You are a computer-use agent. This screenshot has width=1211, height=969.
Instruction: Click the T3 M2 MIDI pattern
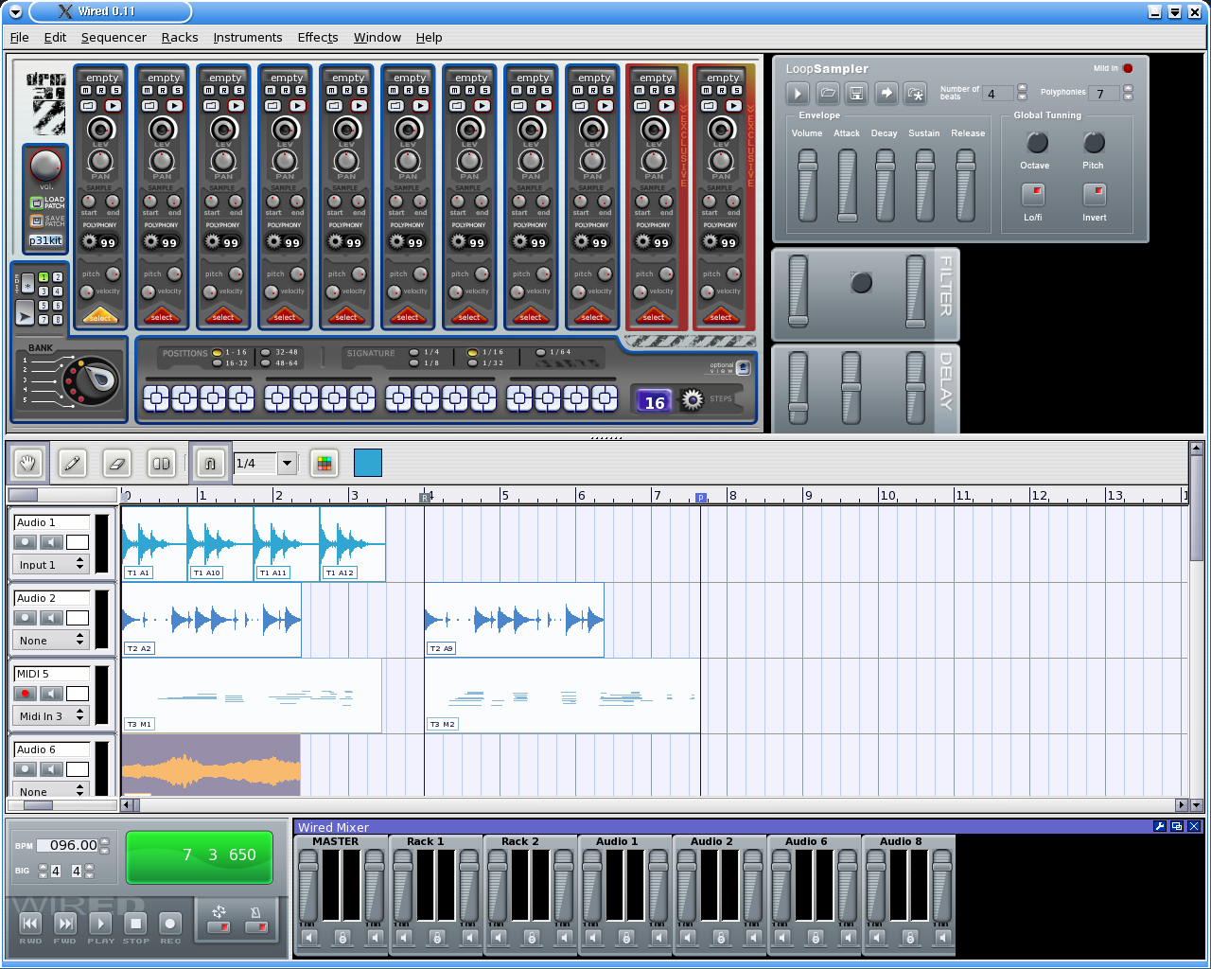click(562, 696)
